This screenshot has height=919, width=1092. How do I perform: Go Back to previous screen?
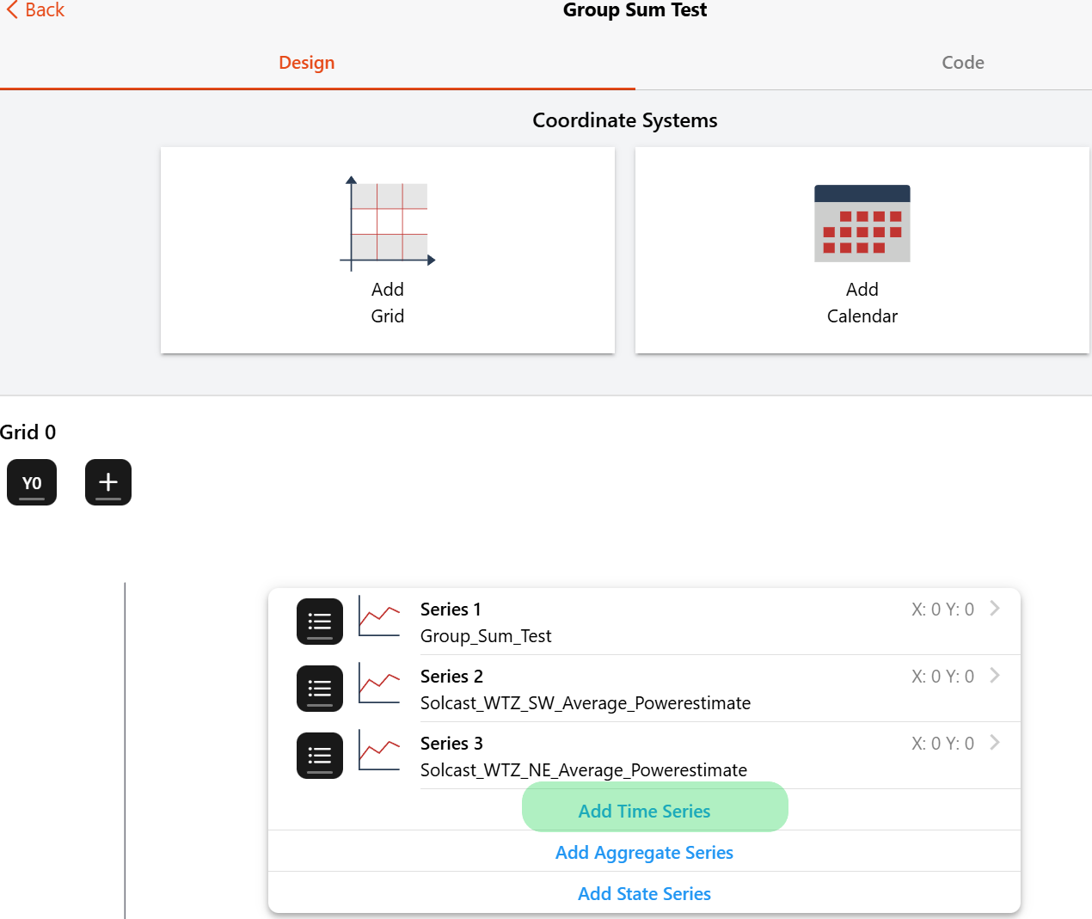coord(36,10)
